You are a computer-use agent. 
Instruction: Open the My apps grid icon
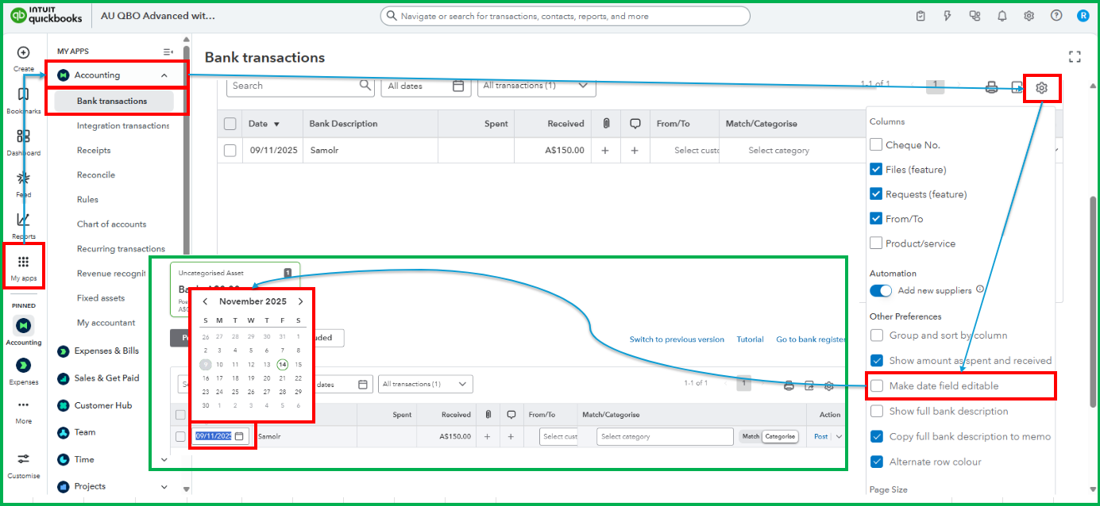(x=23, y=262)
